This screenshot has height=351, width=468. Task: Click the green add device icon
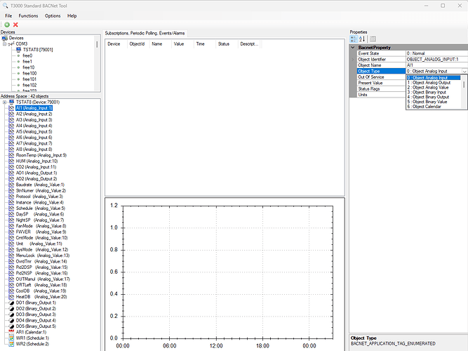tap(6, 25)
